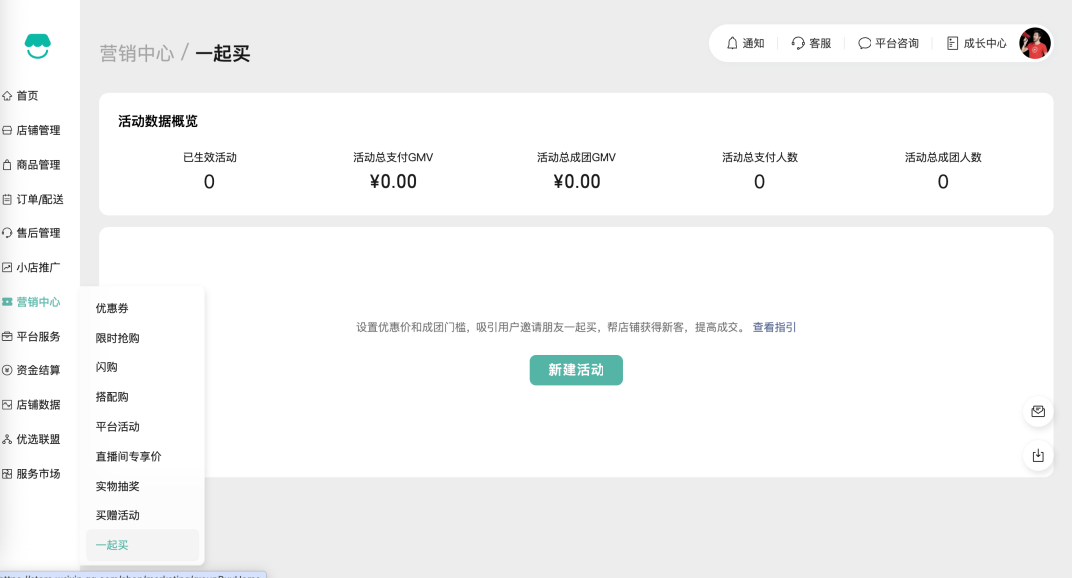Click the floating download icon

pyautogui.click(x=1038, y=455)
